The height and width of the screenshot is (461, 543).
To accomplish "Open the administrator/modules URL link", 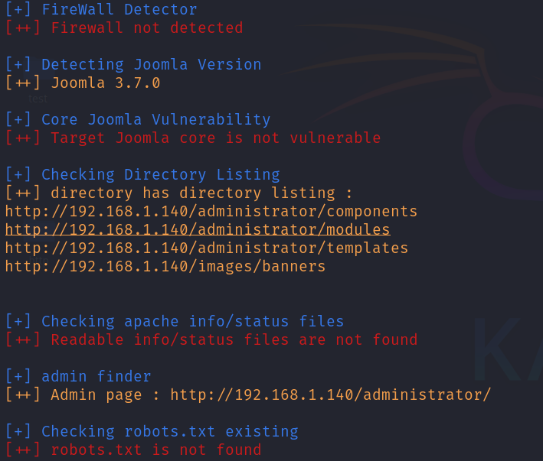I will pyautogui.click(x=198, y=230).
